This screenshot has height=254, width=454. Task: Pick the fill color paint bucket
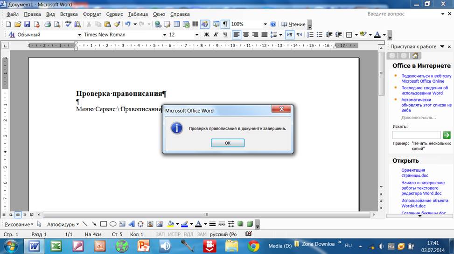[170, 224]
